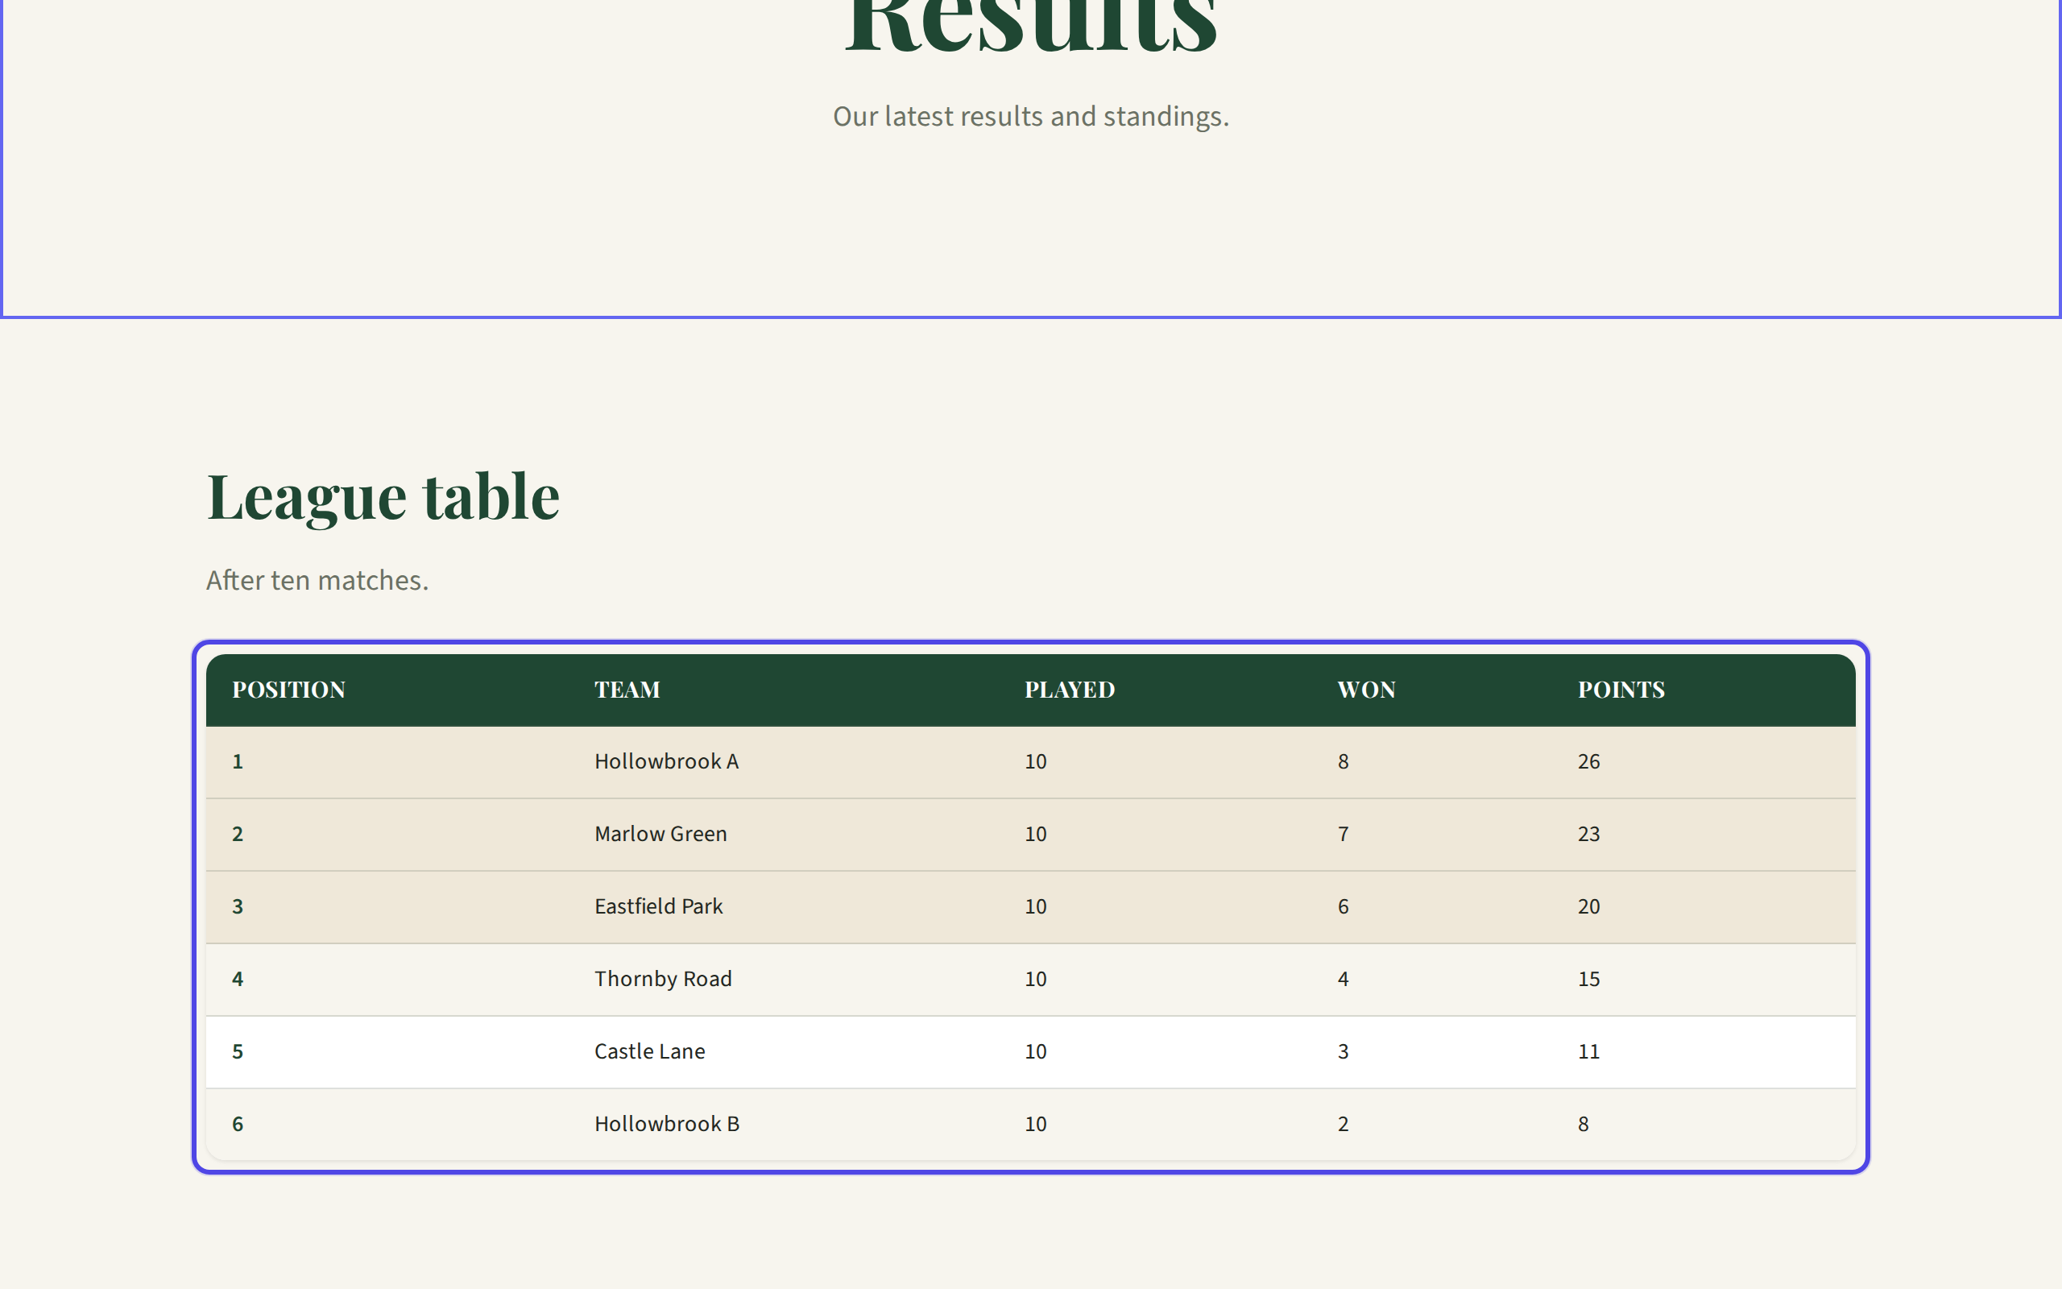Screen dimensions: 2062x1289
Task: Select team name Hollowbrook A
Action: (x=666, y=761)
